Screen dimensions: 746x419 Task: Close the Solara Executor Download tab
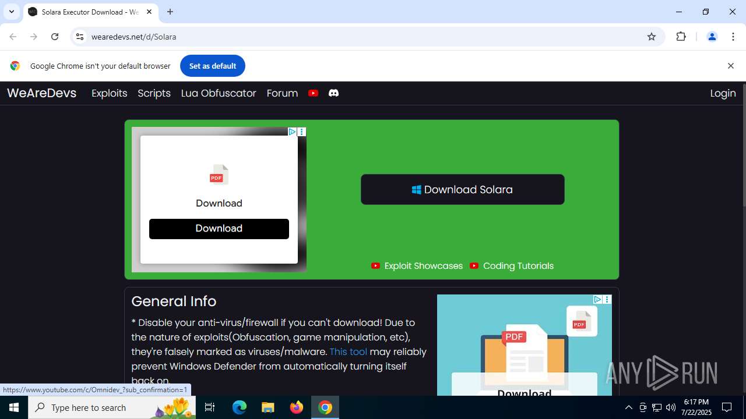[149, 12]
